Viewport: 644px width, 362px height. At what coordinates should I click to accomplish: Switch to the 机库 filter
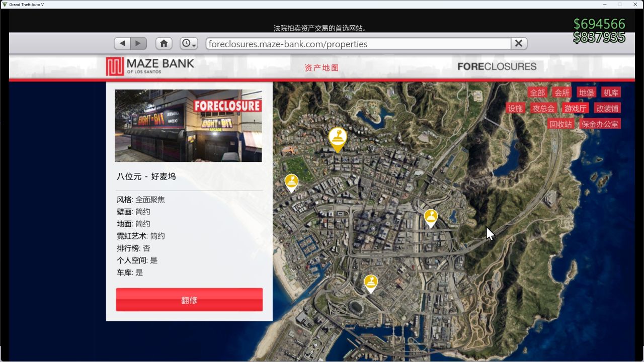pos(611,93)
